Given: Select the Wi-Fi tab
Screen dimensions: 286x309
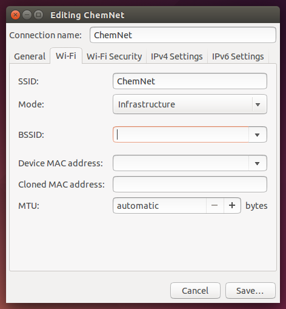Looking at the screenshot, I should (x=66, y=56).
